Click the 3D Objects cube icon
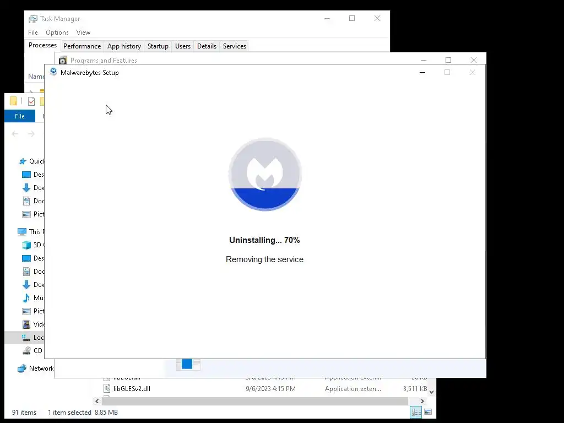Viewport: 564px width, 423px height. pos(26,245)
